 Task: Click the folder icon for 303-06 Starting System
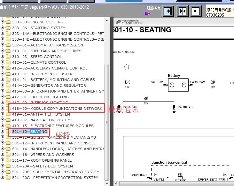[x=8, y=28]
